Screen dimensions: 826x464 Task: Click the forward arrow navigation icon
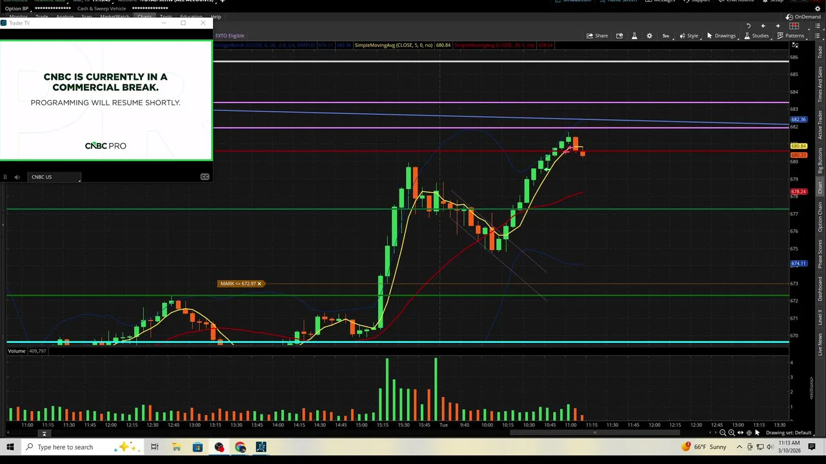[x=777, y=26]
